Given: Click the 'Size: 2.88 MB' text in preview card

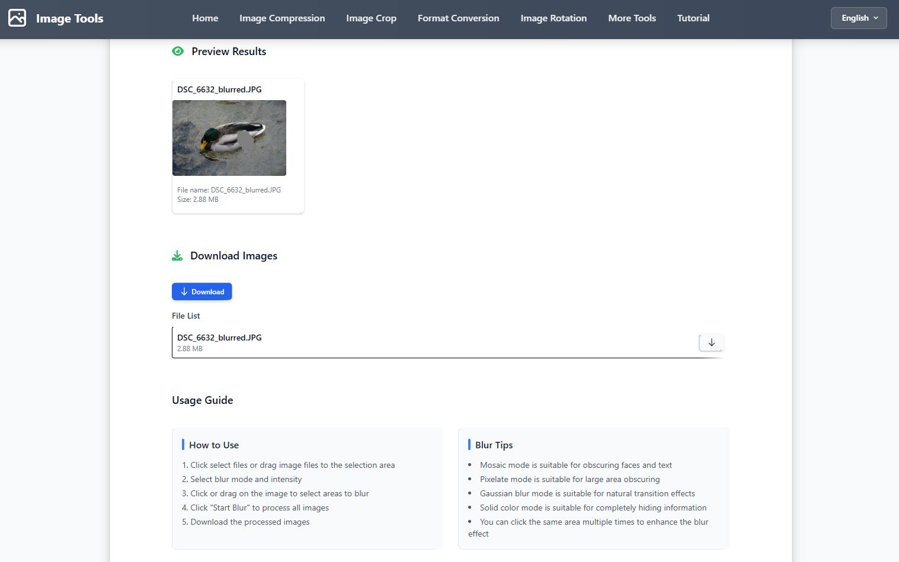Looking at the screenshot, I should (x=198, y=200).
